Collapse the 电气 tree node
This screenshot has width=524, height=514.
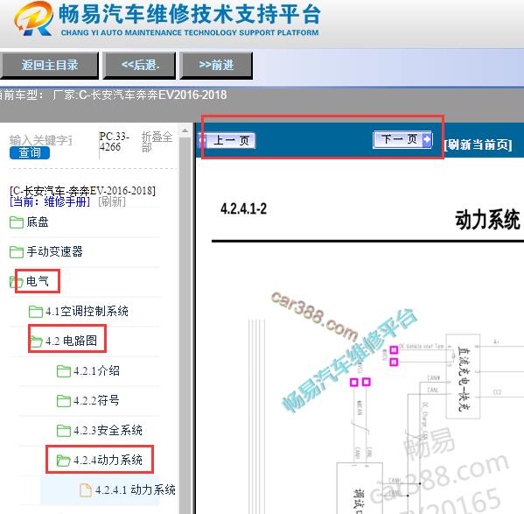click(38, 282)
